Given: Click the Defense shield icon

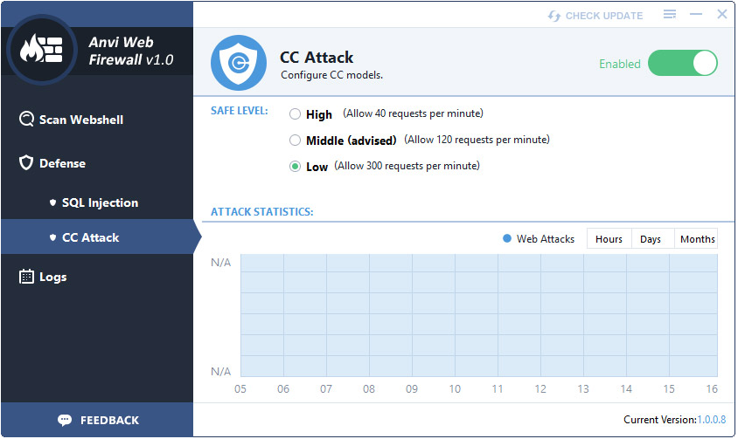Looking at the screenshot, I should 26,163.
